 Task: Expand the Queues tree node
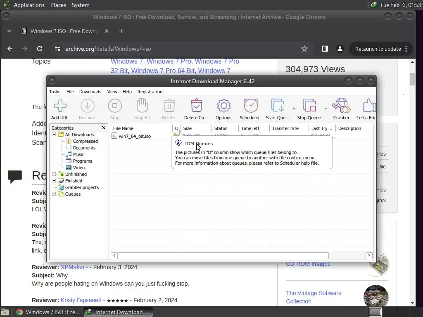click(x=54, y=194)
